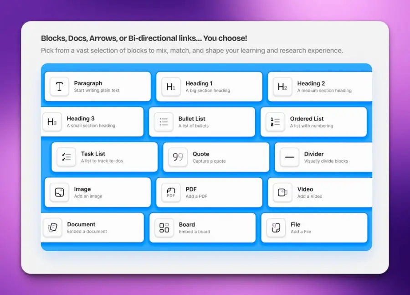Choose the 'File' block title
This screenshot has width=410, height=295.
(x=296, y=225)
